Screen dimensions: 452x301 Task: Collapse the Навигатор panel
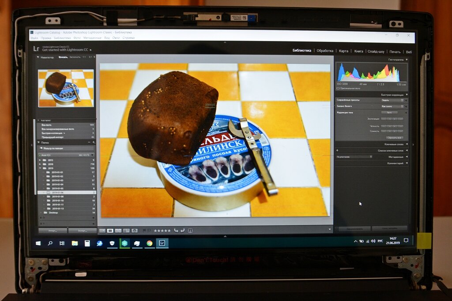[x=38, y=57]
